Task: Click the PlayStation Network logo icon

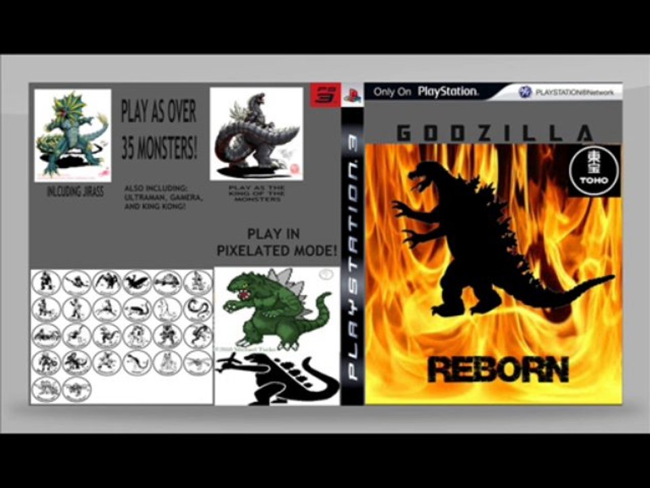Action: tap(525, 92)
